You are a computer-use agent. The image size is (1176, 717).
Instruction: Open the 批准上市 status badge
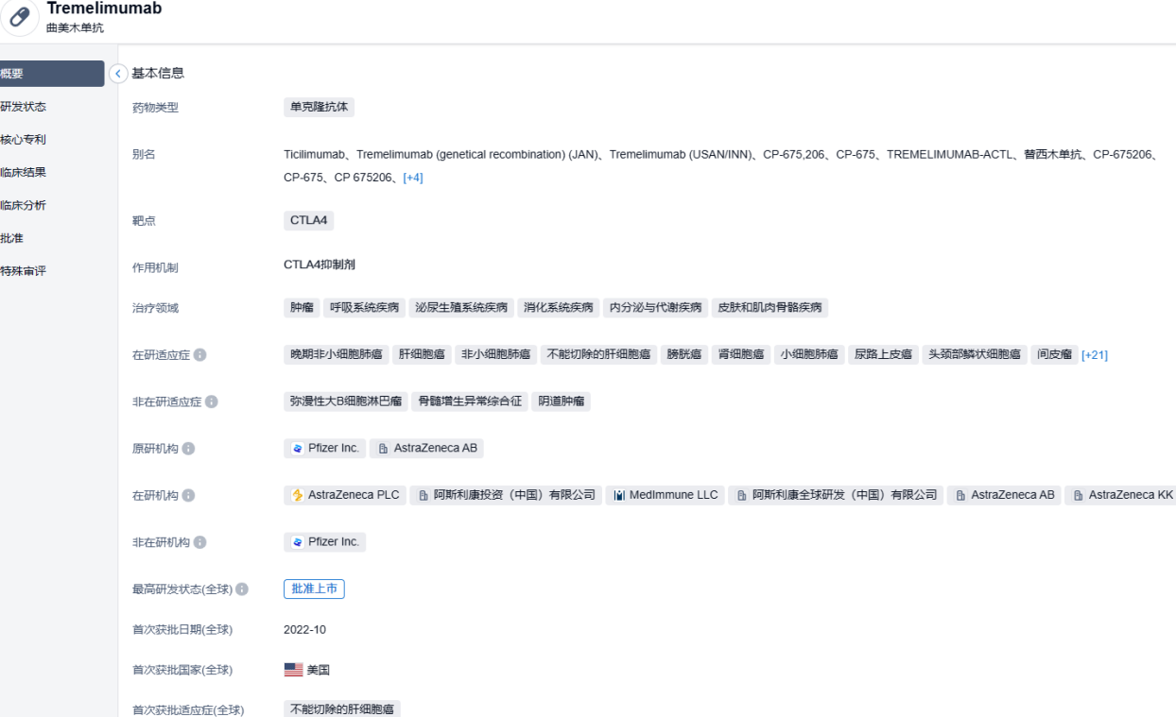point(314,589)
